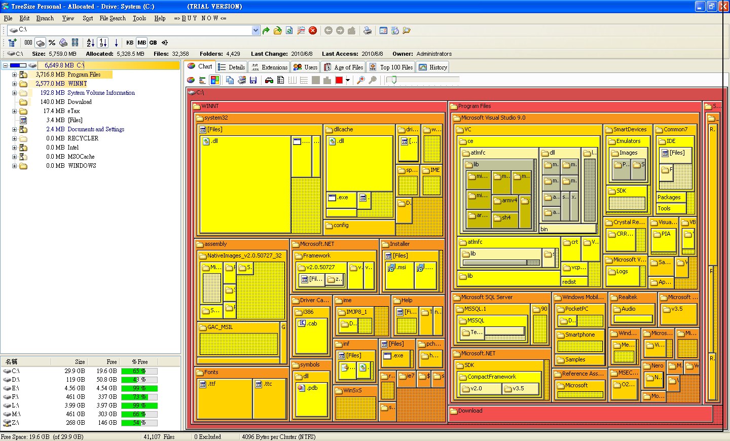730x441 pixels.
Task: Click the percent display mode icon
Action: click(x=52, y=43)
